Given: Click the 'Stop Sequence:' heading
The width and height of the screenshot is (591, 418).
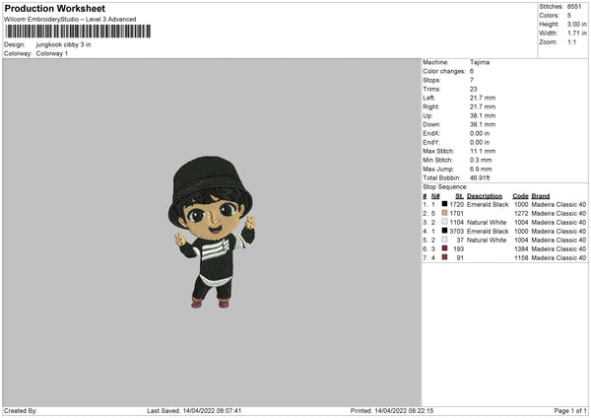Looking at the screenshot, I should click(x=445, y=187).
